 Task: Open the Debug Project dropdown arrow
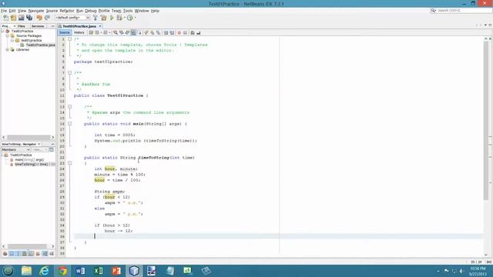click(x=125, y=18)
